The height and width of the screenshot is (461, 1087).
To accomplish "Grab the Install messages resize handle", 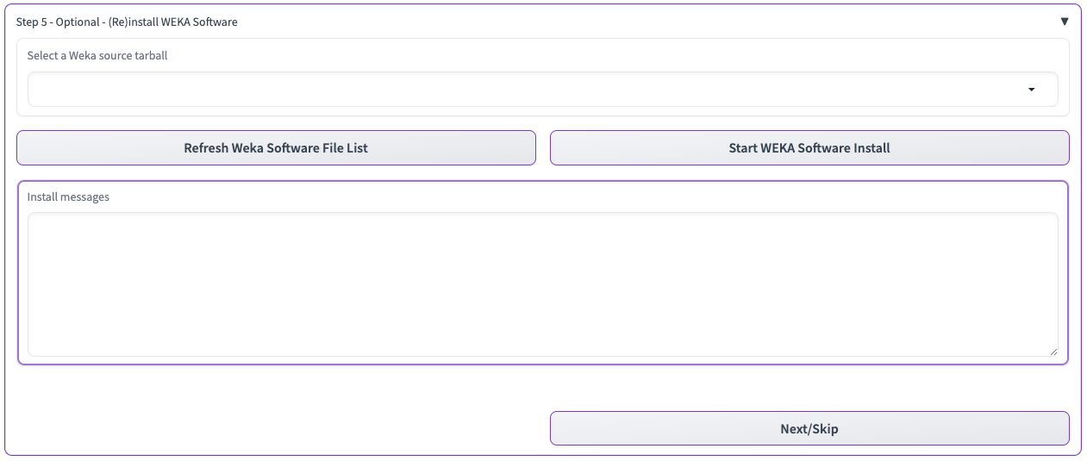I will pos(1053,351).
